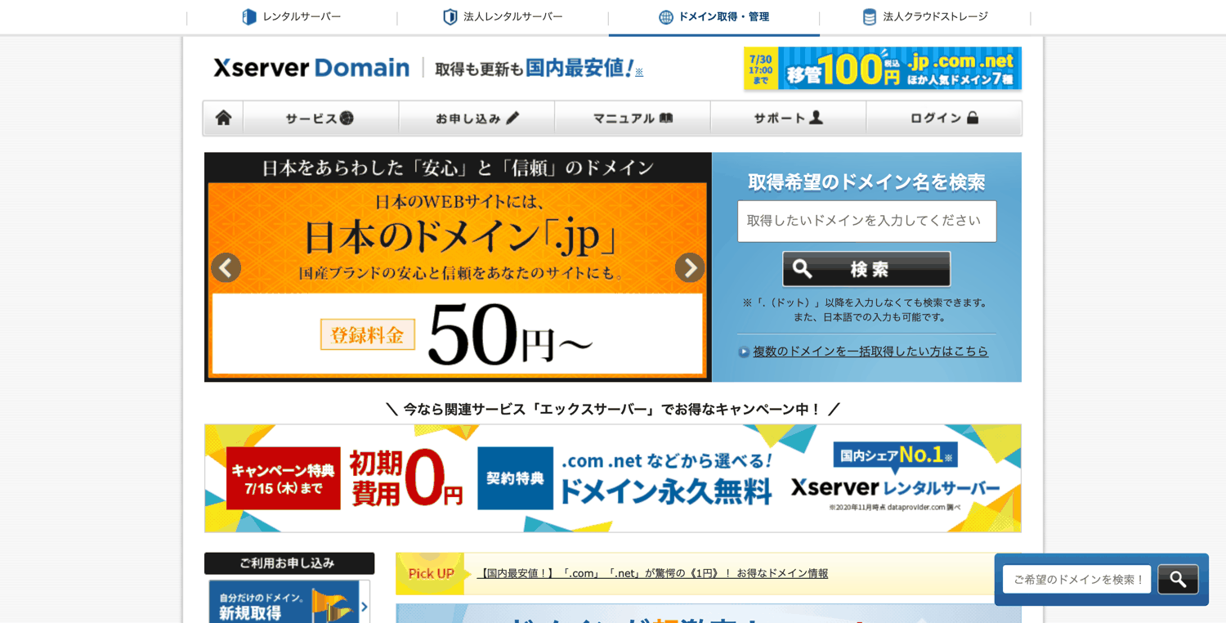Click lock icon in ログイン menu
The height and width of the screenshot is (623, 1226).
coord(973,118)
